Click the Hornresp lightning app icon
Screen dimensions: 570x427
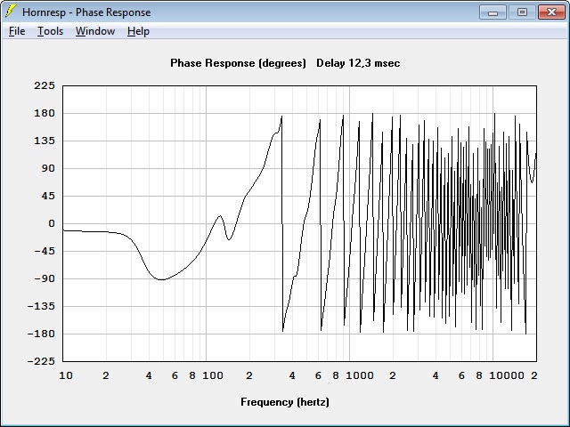click(11, 12)
